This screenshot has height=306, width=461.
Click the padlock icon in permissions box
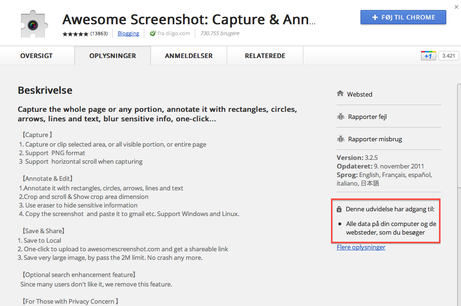(x=339, y=209)
